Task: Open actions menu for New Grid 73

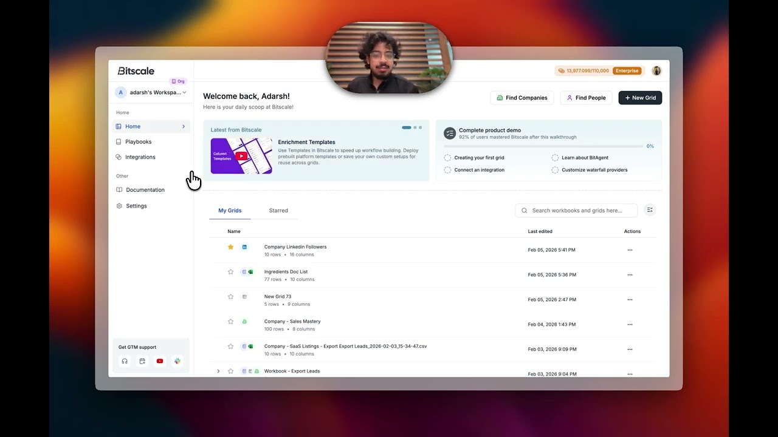Action: (x=630, y=300)
